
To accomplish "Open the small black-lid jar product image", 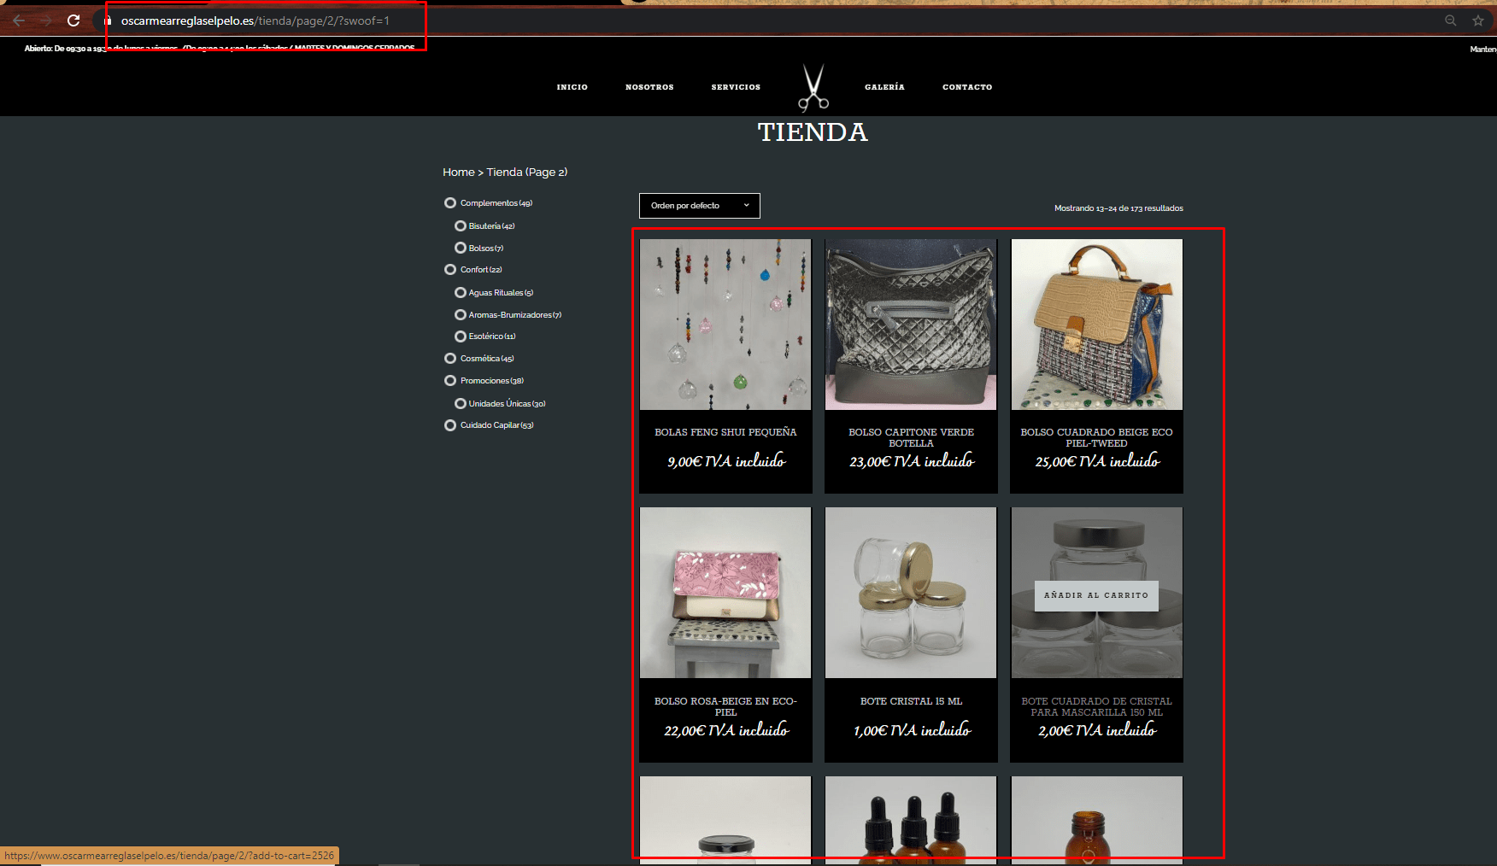I will click(725, 821).
